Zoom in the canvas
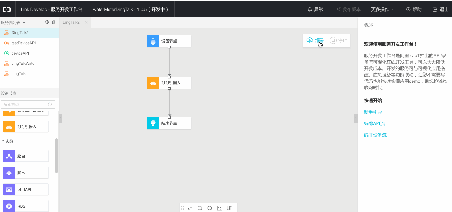Image resolution: width=452 pixels, height=212 pixels. 200,208
